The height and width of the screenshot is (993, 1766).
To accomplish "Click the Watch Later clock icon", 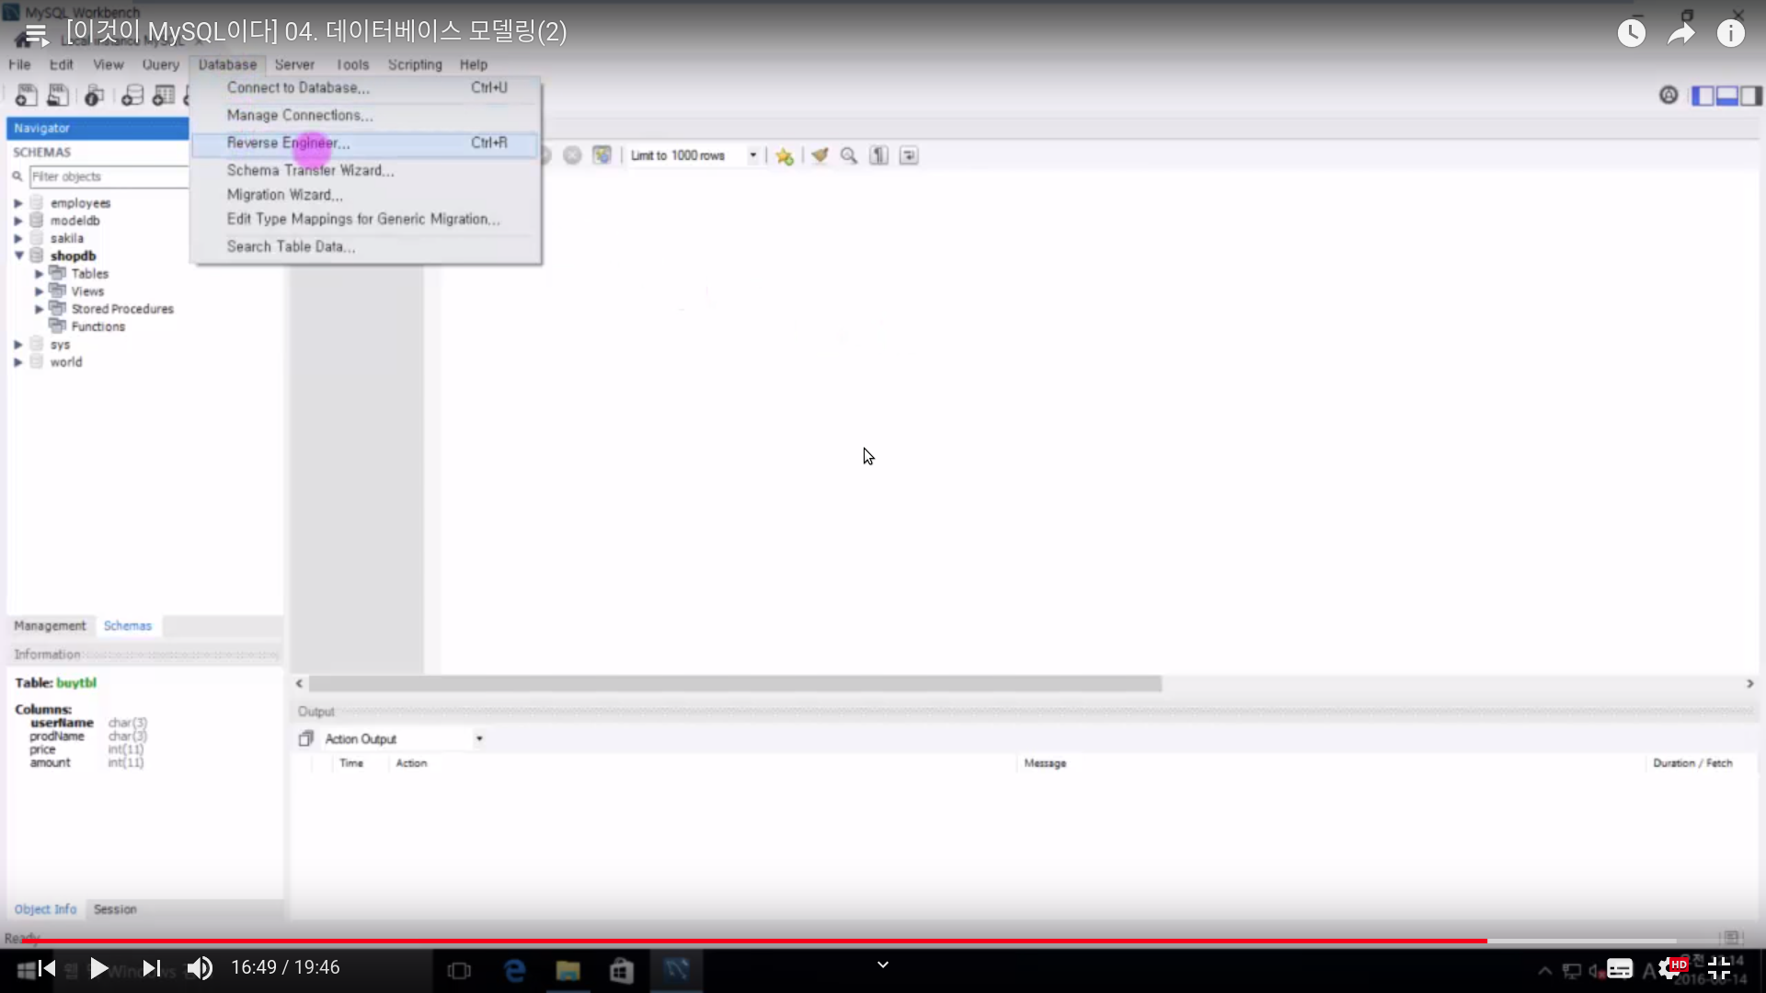I will click(1632, 34).
